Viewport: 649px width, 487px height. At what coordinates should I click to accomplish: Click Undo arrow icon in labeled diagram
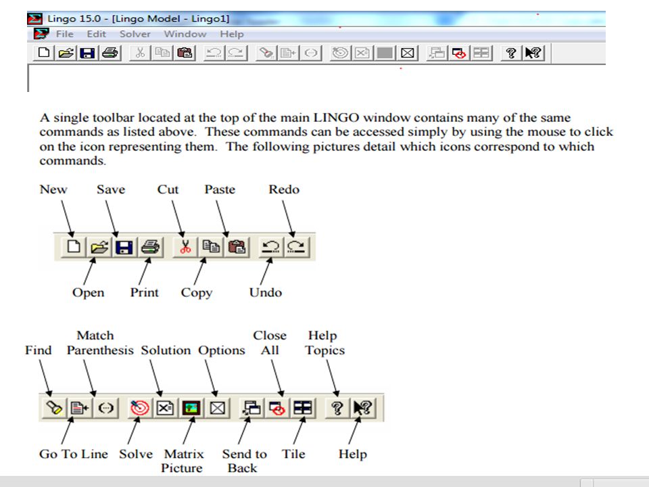coord(271,248)
